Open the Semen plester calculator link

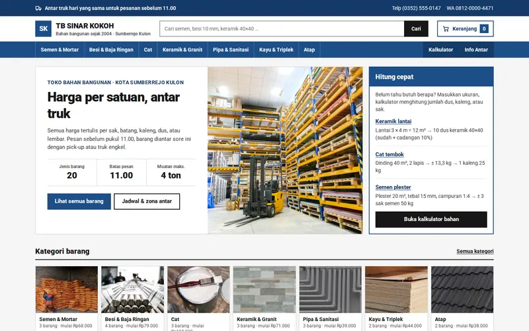(393, 187)
